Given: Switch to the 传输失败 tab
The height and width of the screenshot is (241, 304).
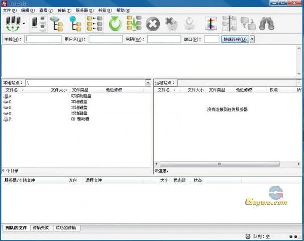Looking at the screenshot, I should (x=41, y=228).
